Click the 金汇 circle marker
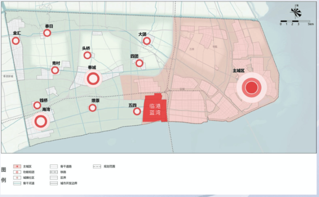This screenshot has height=197, width=319. [x=16, y=41]
